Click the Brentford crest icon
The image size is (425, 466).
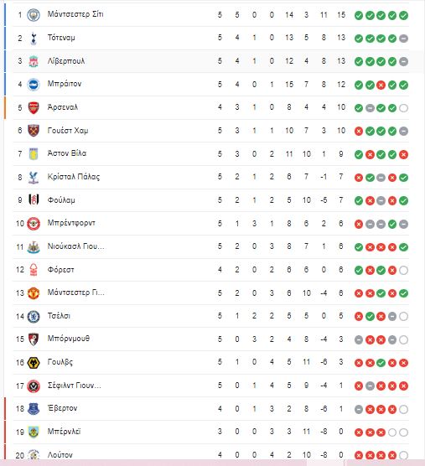click(x=34, y=224)
